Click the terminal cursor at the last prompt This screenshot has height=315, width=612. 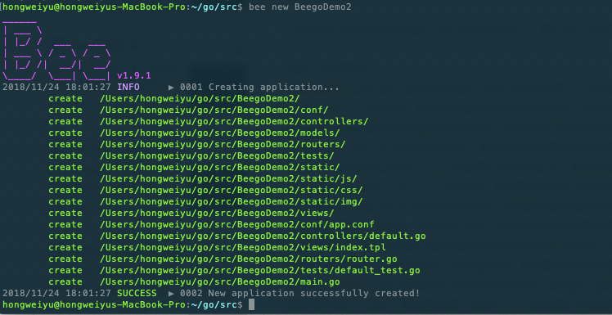pyautogui.click(x=251, y=304)
